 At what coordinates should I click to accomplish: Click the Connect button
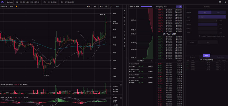(x=207, y=55)
